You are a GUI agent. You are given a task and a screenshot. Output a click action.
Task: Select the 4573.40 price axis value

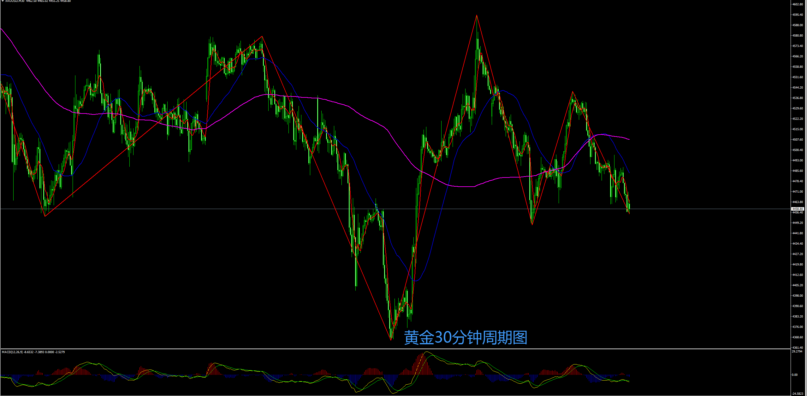[x=798, y=46]
